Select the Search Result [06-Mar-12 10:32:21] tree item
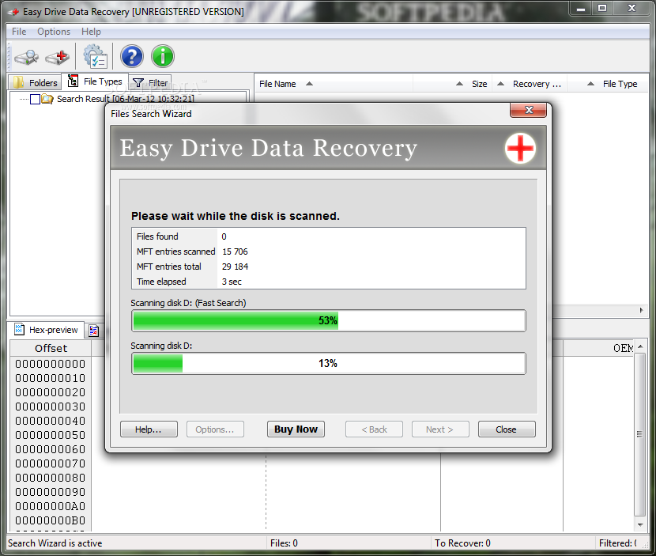656x556 pixels. 126,99
